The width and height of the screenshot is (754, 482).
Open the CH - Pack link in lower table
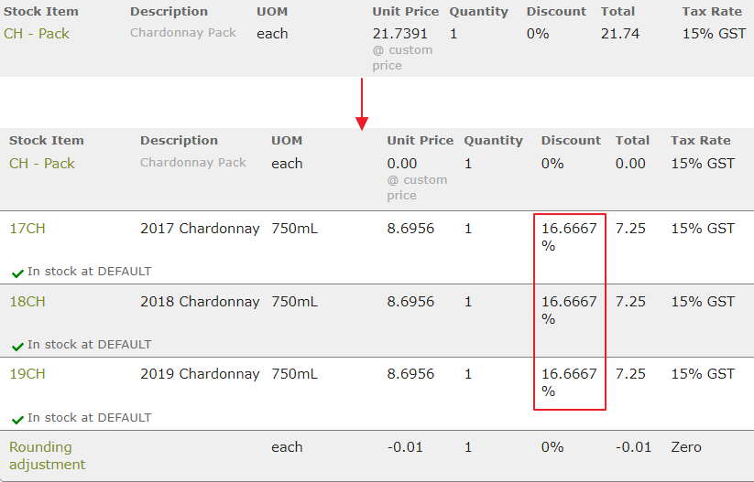(x=42, y=163)
